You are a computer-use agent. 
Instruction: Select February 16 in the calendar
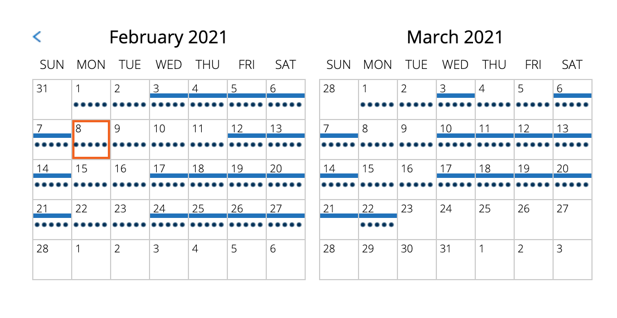(130, 179)
